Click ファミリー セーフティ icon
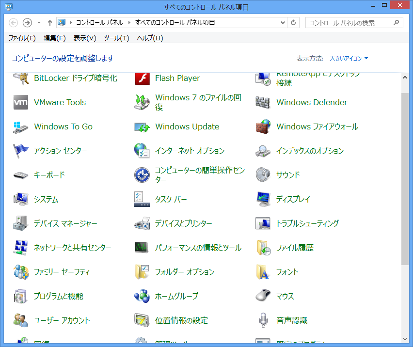 coord(21,272)
